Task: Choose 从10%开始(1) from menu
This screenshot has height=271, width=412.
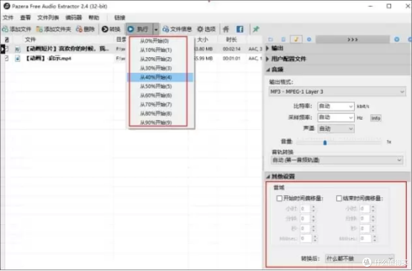Action: pos(161,50)
